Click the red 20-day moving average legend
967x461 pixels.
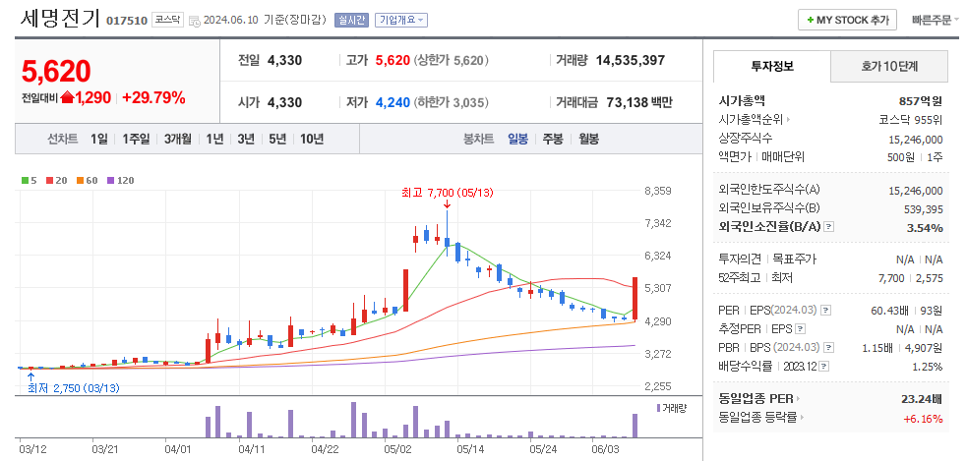click(56, 181)
